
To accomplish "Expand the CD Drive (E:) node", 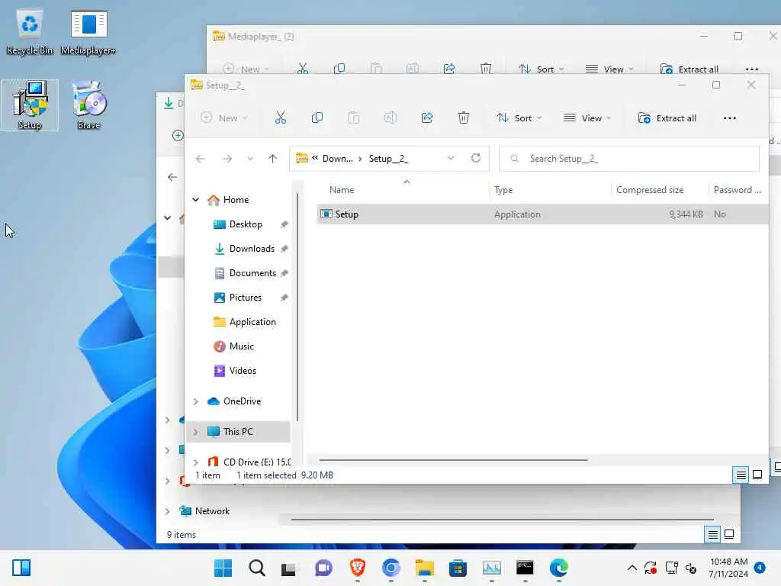I will coord(196,462).
